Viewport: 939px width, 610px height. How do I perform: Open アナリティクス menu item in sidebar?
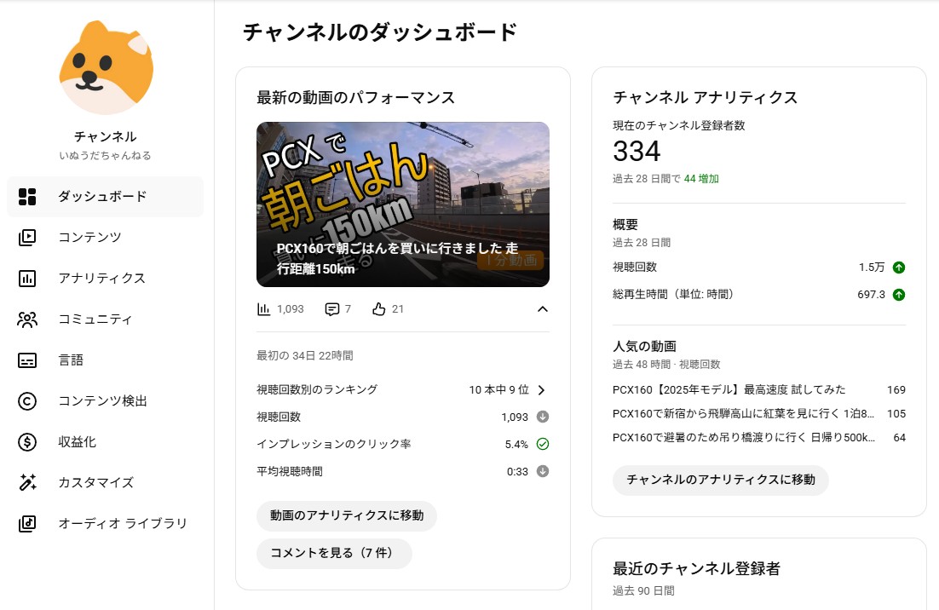click(x=101, y=279)
